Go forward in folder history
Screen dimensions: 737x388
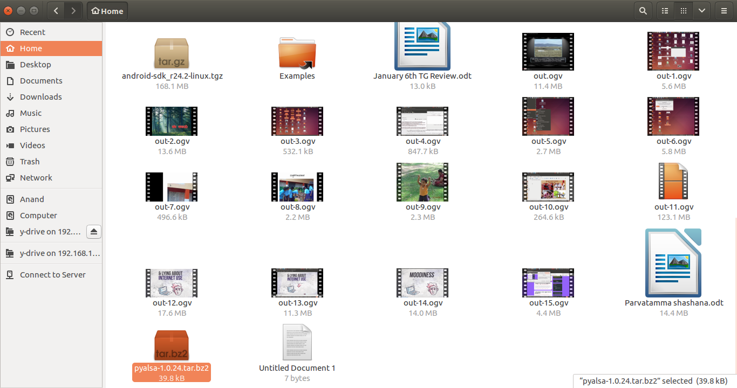click(73, 11)
